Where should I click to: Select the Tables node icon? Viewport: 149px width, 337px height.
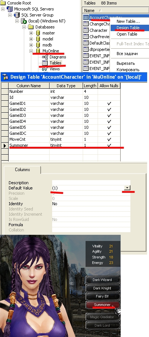(x=45, y=63)
